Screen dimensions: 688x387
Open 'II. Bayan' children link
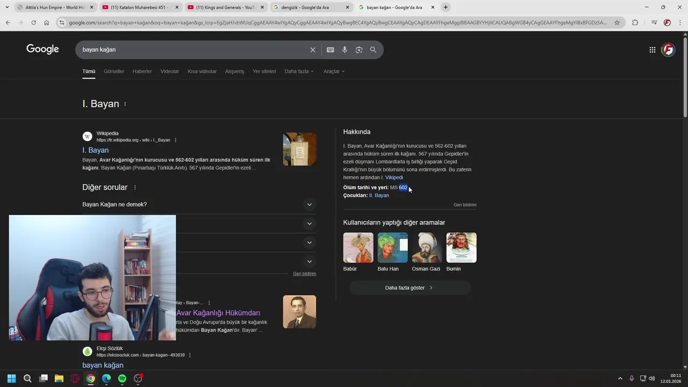point(379,196)
